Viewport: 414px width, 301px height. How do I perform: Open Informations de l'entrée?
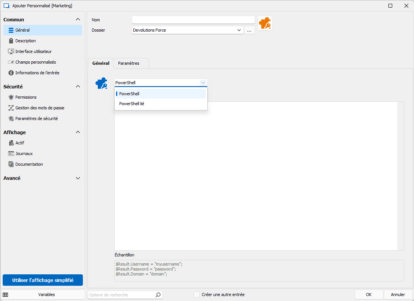(x=37, y=73)
